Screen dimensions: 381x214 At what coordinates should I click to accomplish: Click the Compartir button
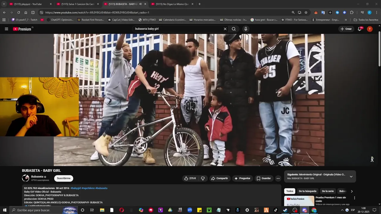click(x=219, y=178)
